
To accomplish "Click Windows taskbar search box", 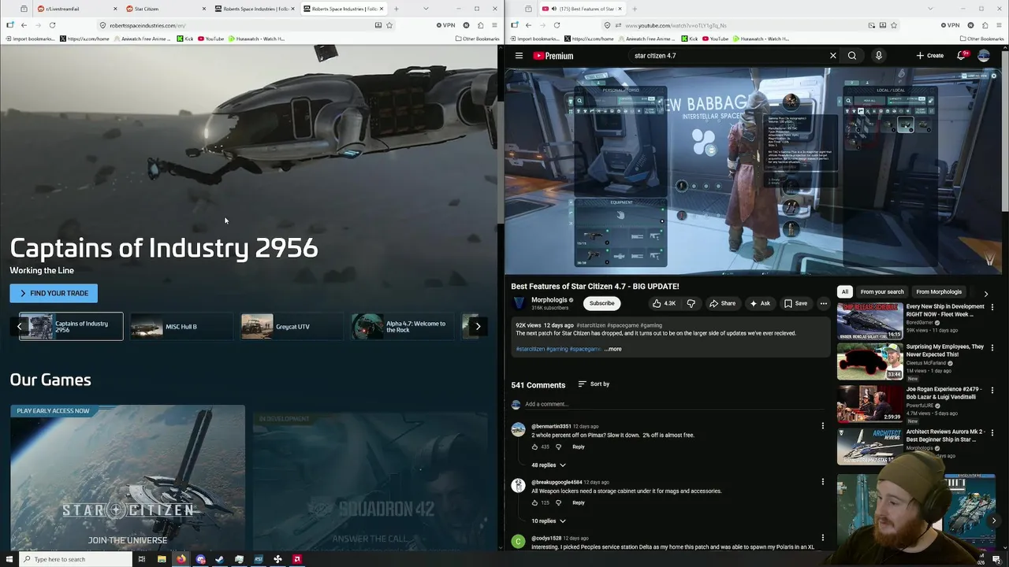I will pos(74,559).
